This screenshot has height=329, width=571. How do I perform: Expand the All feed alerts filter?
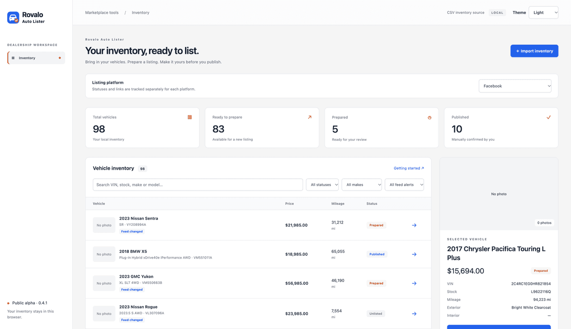pyautogui.click(x=404, y=184)
